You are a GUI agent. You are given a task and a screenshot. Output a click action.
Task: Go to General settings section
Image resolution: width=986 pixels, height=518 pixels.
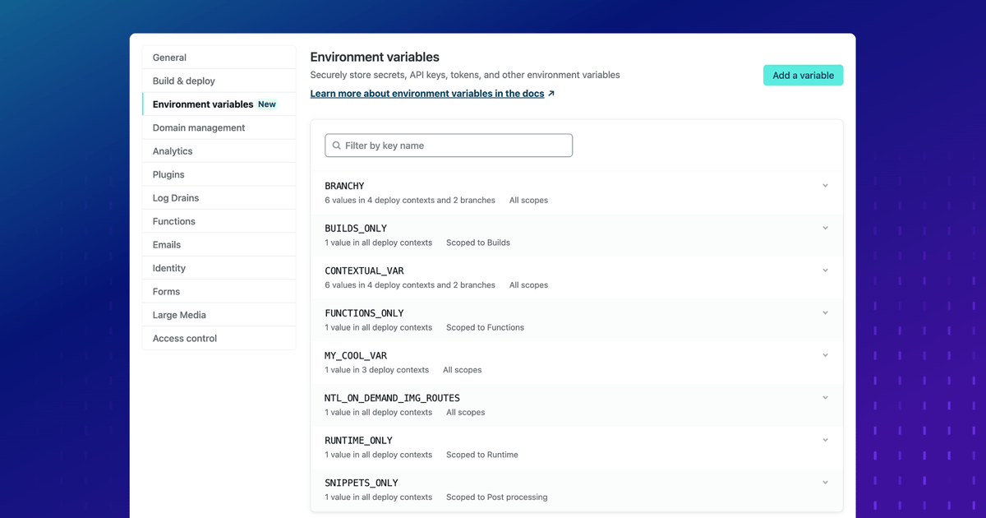tap(169, 58)
